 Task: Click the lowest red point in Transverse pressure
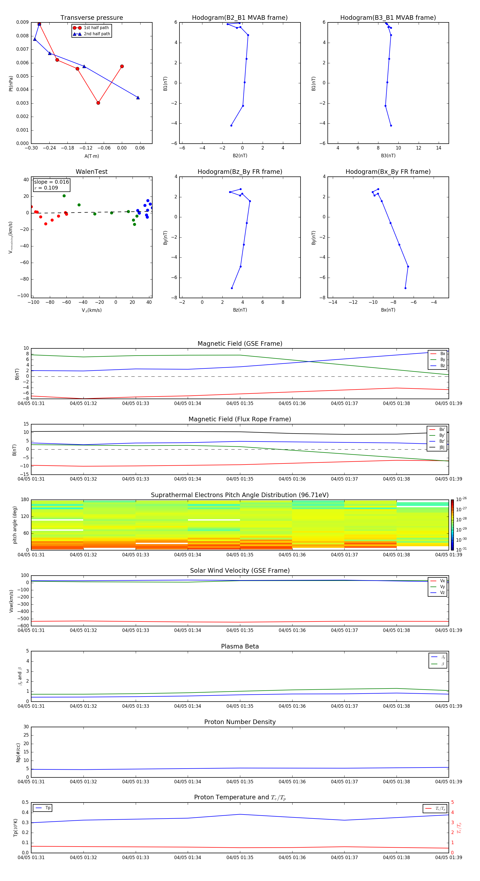click(x=98, y=103)
